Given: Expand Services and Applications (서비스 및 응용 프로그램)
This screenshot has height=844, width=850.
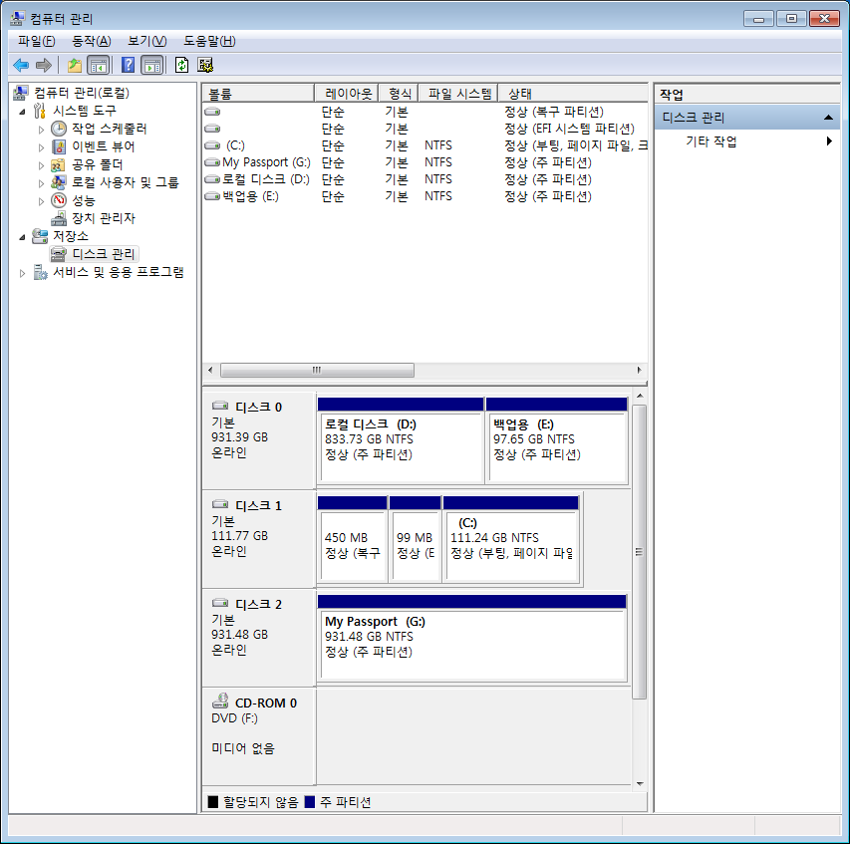Looking at the screenshot, I should 22,273.
